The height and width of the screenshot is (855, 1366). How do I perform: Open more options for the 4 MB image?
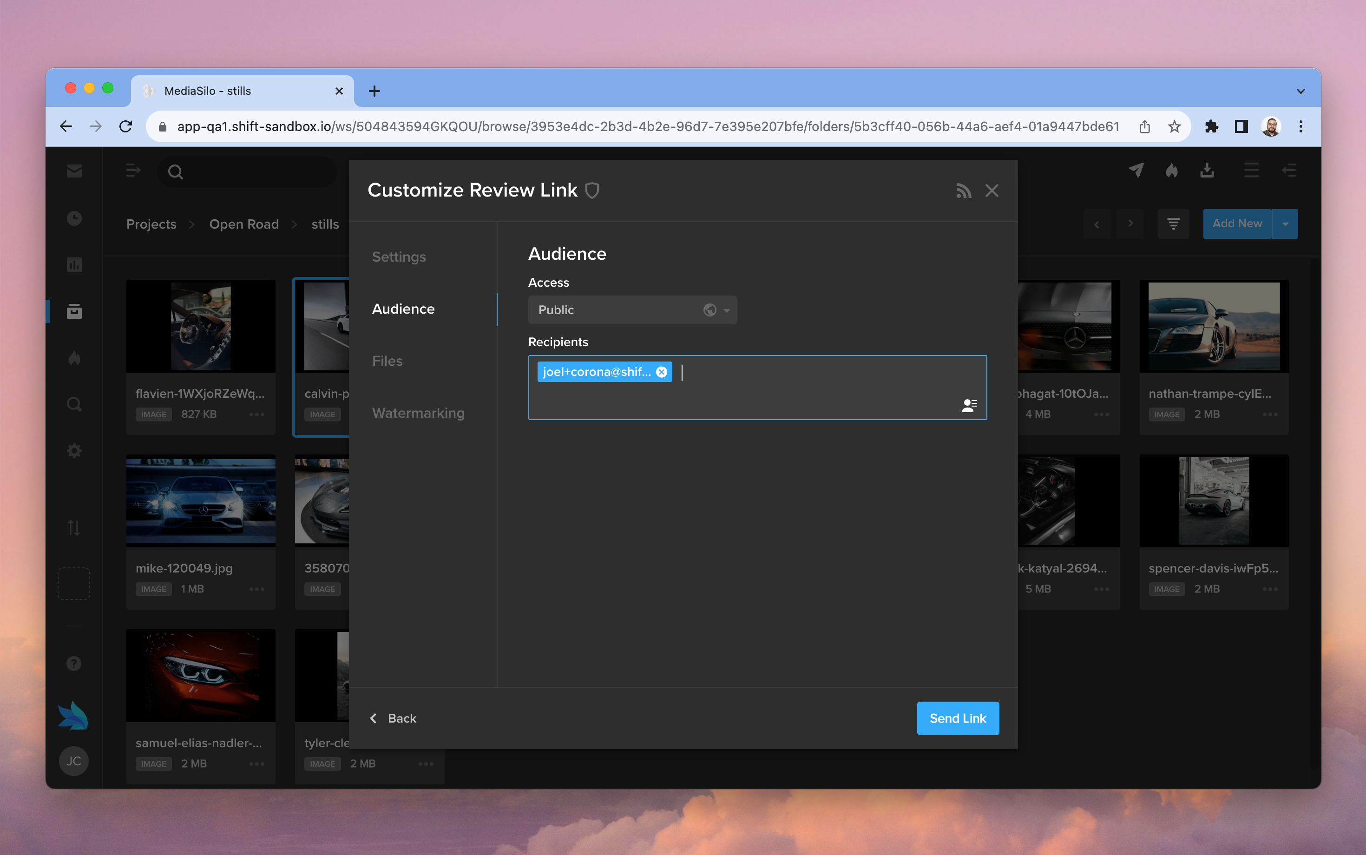1101,414
